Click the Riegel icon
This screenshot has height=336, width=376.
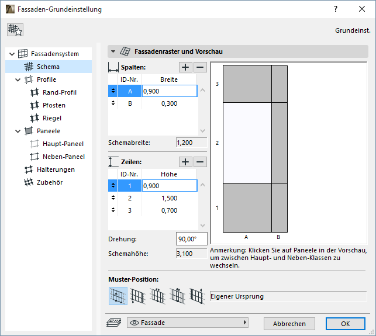tap(35, 118)
